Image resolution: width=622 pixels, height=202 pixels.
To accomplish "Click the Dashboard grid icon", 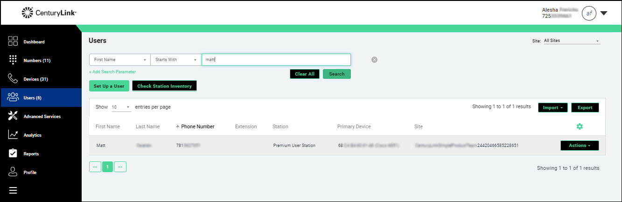I will click(x=13, y=42).
